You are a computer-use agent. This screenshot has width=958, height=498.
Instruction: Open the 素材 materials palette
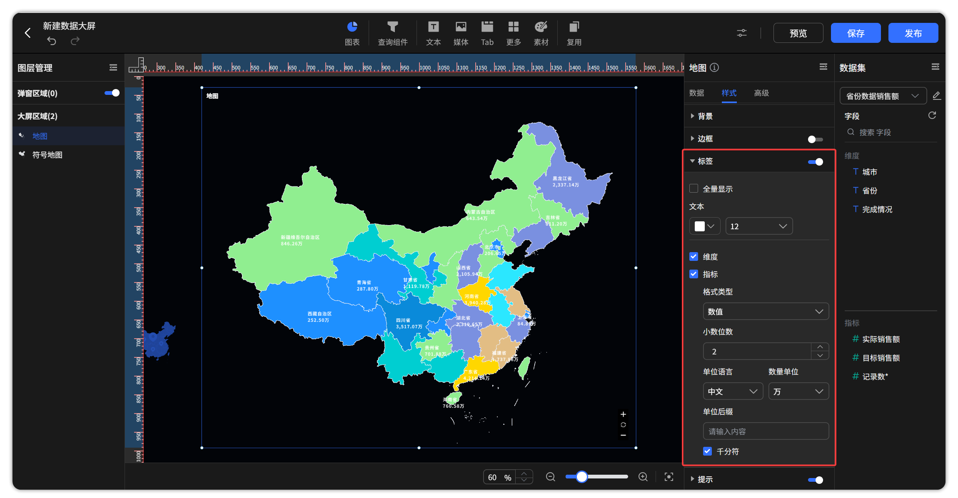(x=541, y=33)
